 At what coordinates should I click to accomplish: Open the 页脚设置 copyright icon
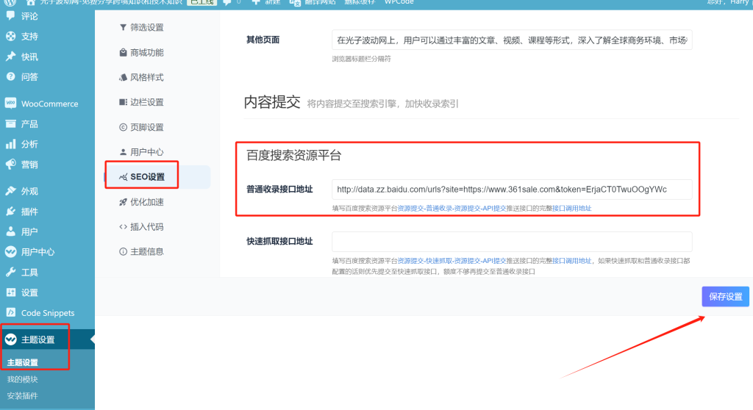click(x=123, y=127)
